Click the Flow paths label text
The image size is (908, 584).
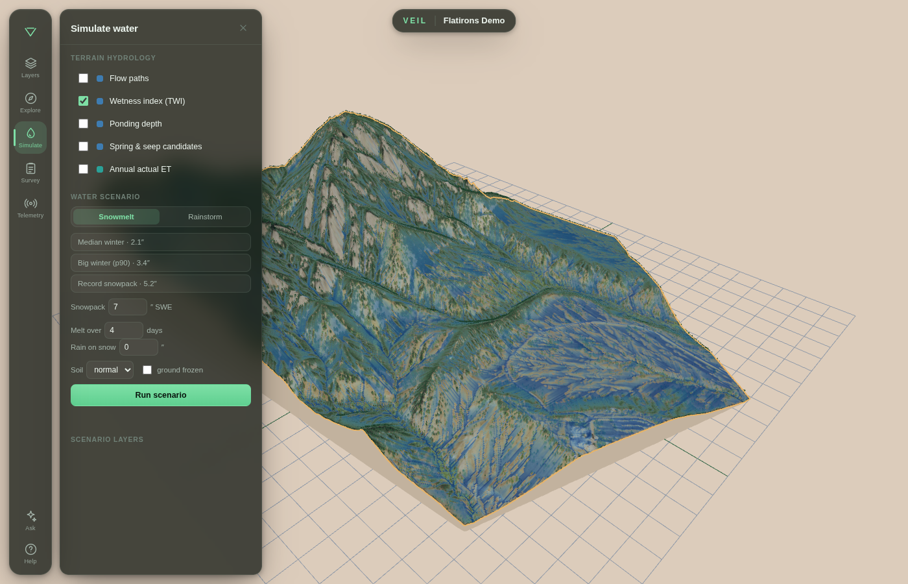129,79
